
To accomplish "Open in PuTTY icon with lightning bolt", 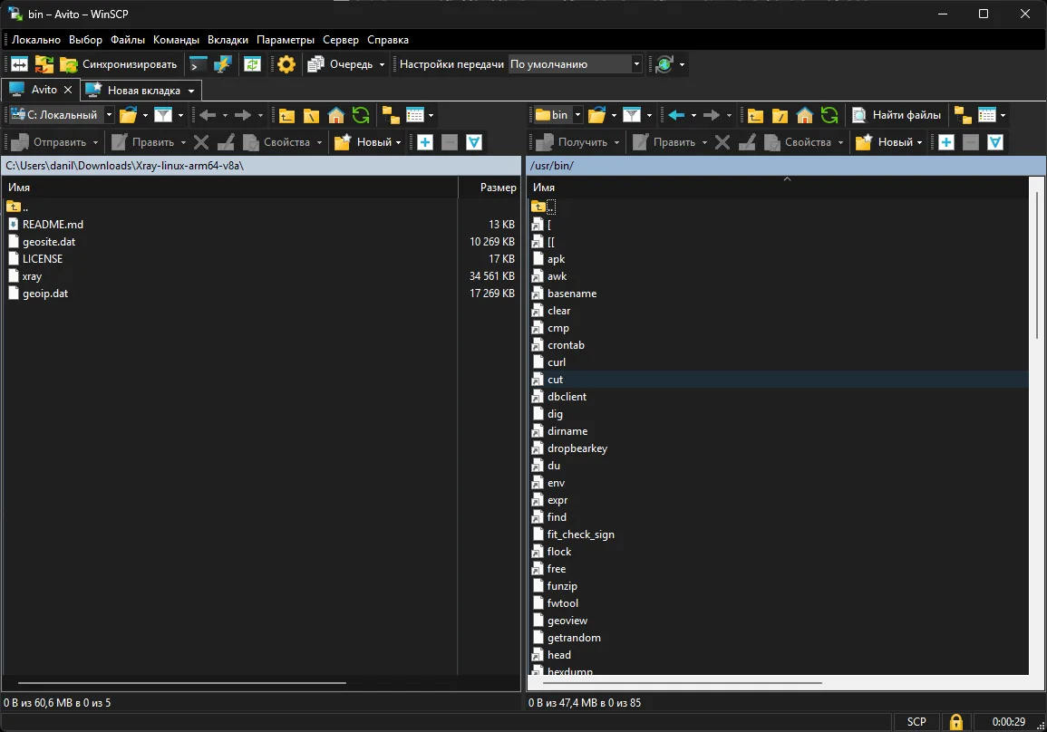I will pos(222,64).
